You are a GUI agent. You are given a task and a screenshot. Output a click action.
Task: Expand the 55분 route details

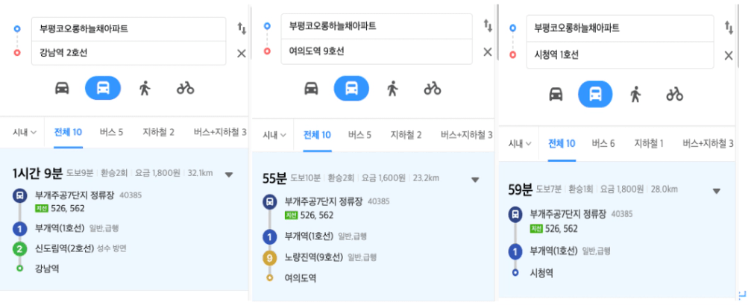[x=475, y=180]
